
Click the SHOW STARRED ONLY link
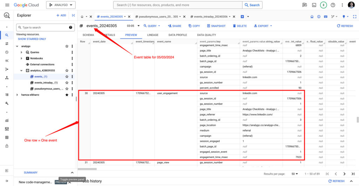tap(32, 39)
